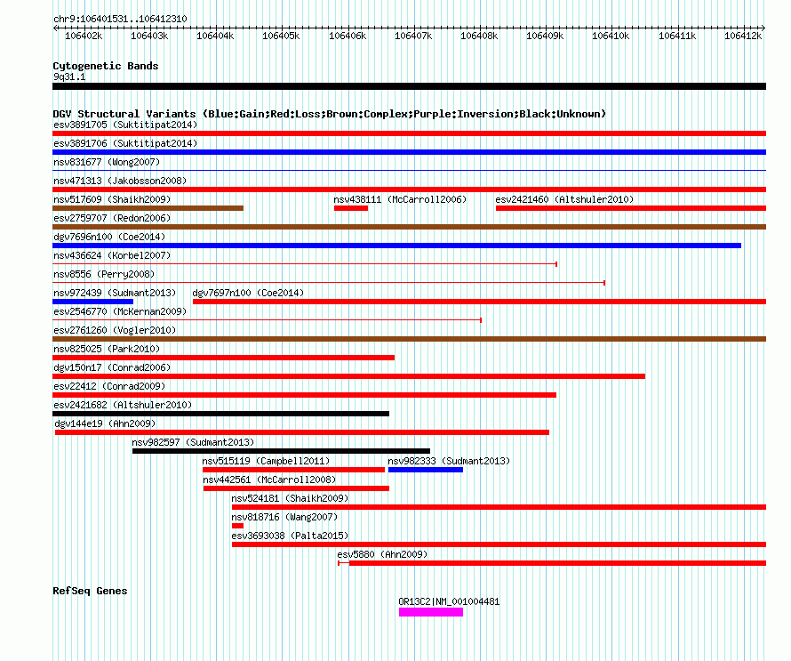
Task: Click the brown bar of esv2761260
Action: tap(409, 339)
